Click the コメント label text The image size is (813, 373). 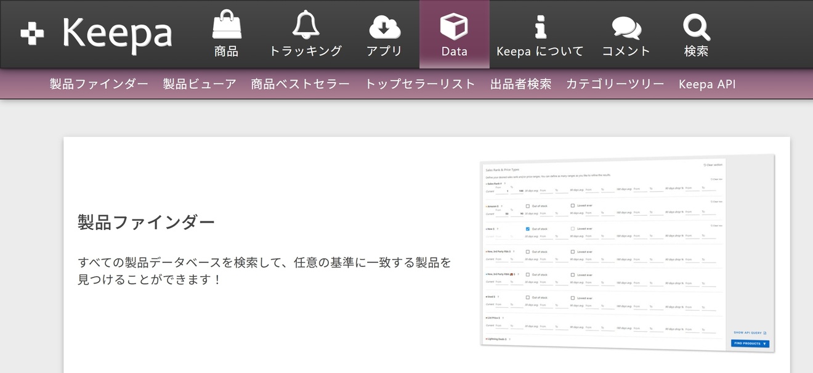[x=626, y=51]
